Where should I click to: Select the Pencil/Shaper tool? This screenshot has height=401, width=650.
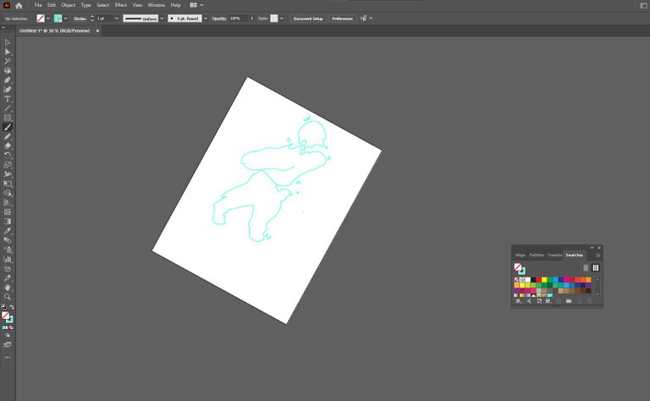(x=8, y=137)
